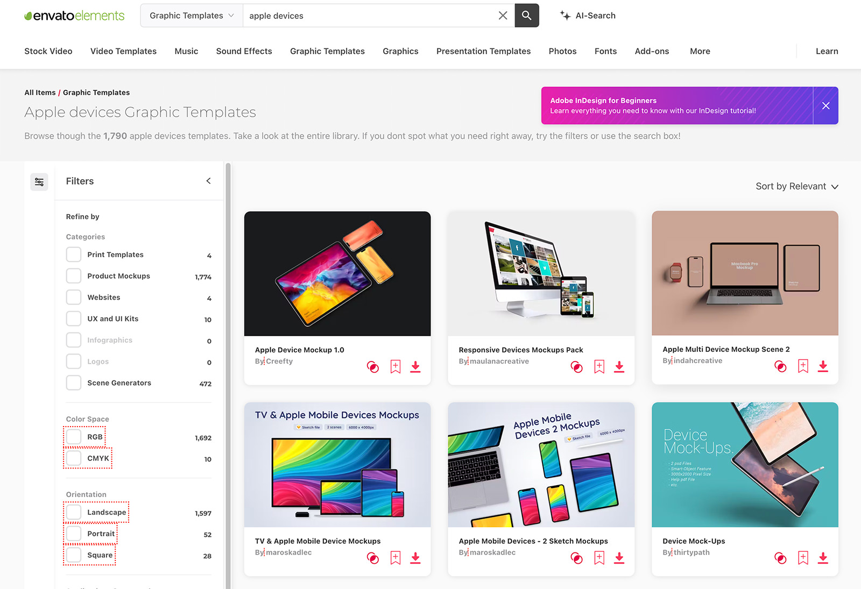Tick the Landscape orientation filter
Viewport: 861px width, 589px height.
[x=74, y=512]
